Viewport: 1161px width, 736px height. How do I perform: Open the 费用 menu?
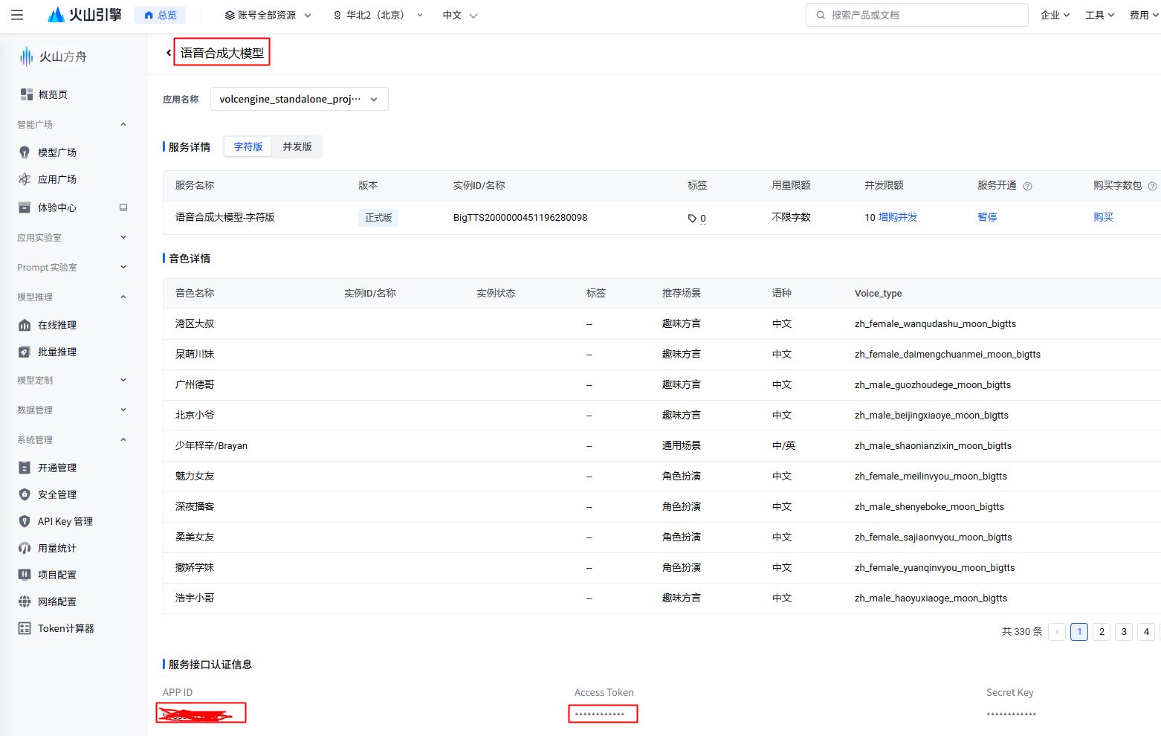1144,15
